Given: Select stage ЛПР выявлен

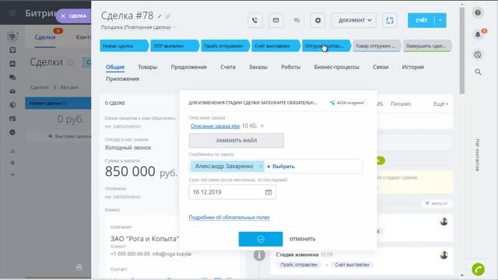Looking at the screenshot, I should pyautogui.click(x=174, y=46).
